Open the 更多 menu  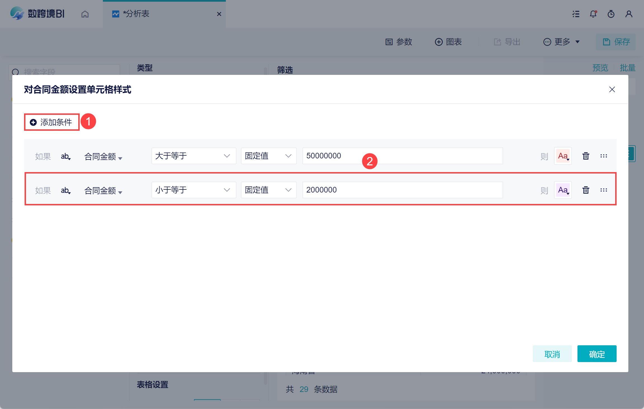(x=562, y=42)
